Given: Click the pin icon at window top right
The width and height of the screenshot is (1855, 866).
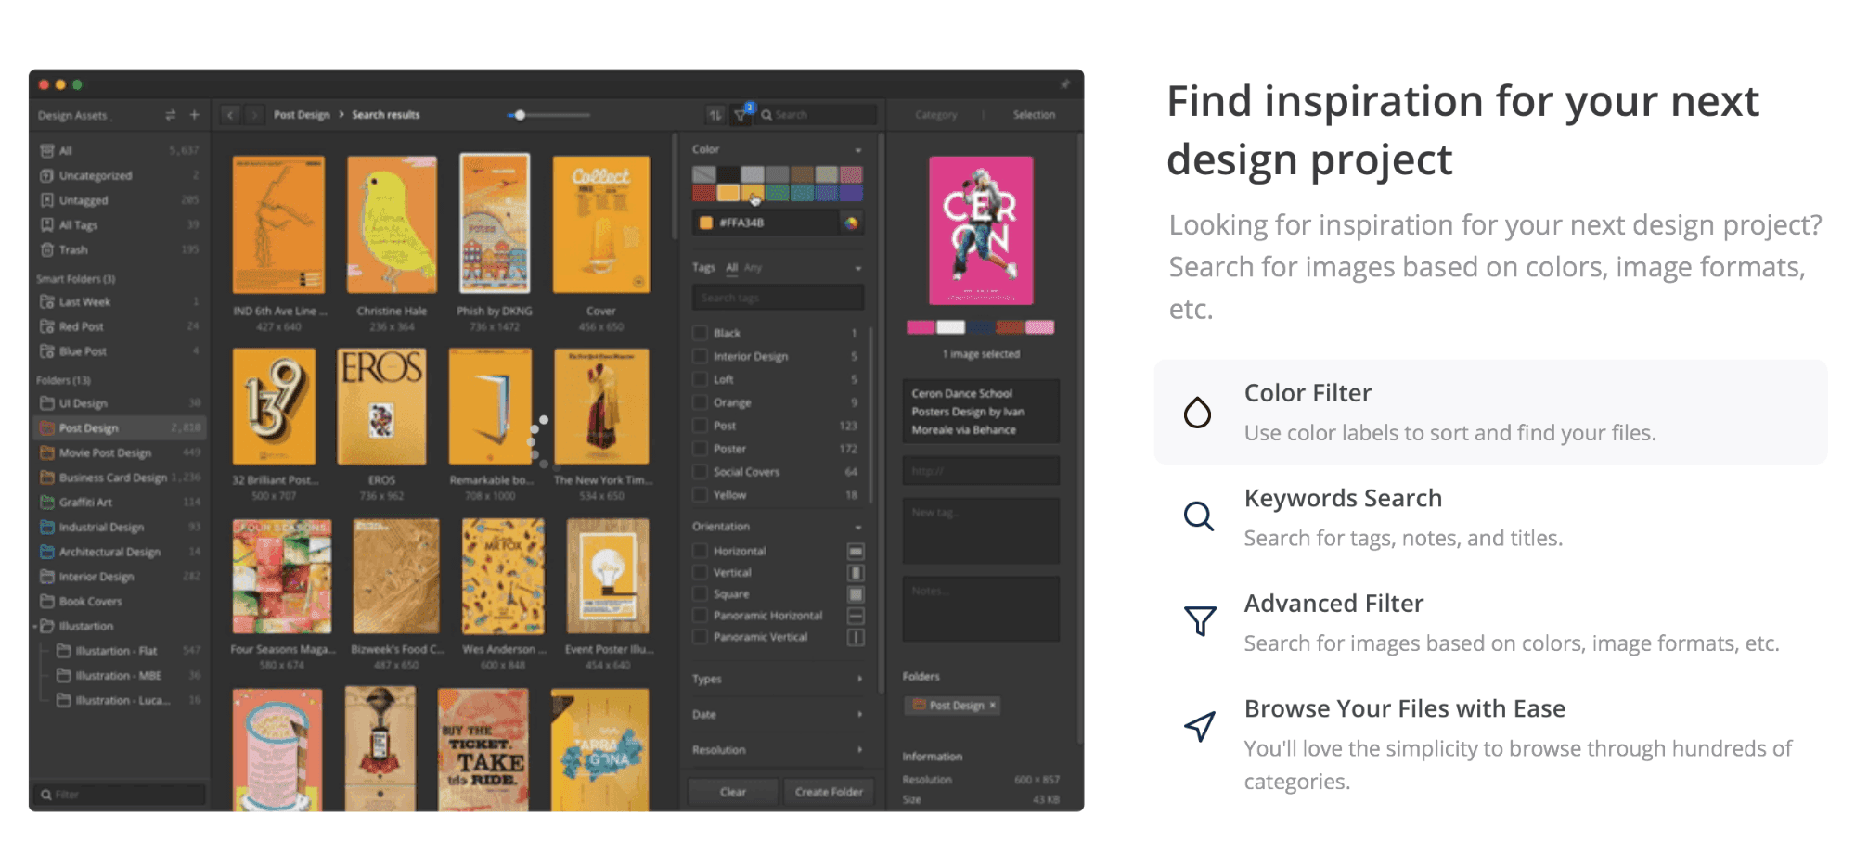Looking at the screenshot, I should pos(1065,84).
